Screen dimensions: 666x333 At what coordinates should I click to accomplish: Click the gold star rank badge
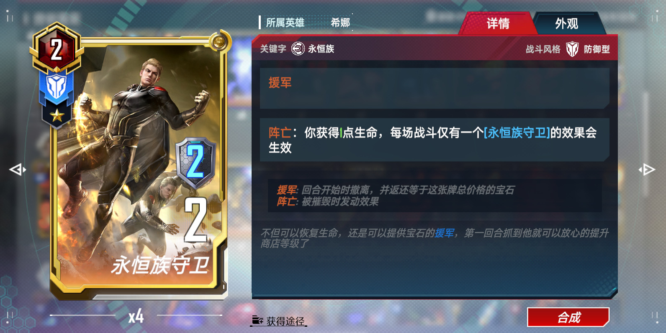57,115
